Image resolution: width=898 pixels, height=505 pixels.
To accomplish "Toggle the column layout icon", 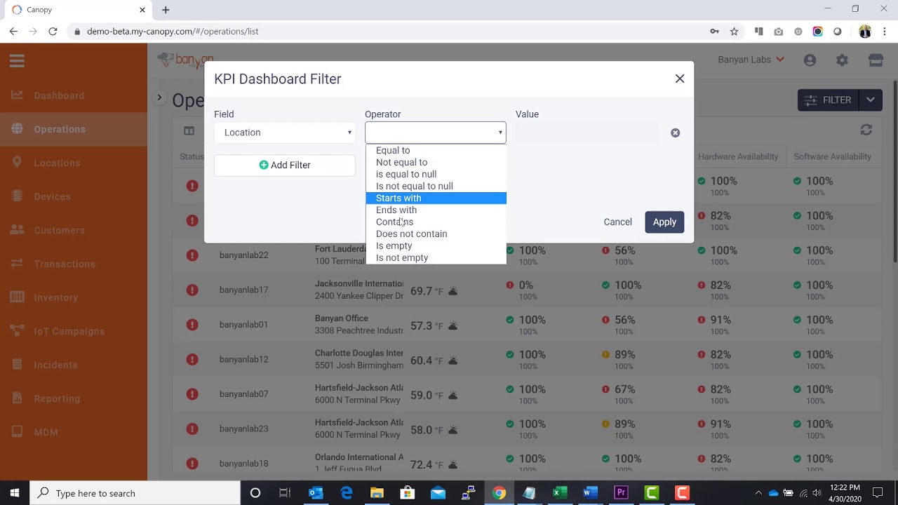I will pos(189,130).
